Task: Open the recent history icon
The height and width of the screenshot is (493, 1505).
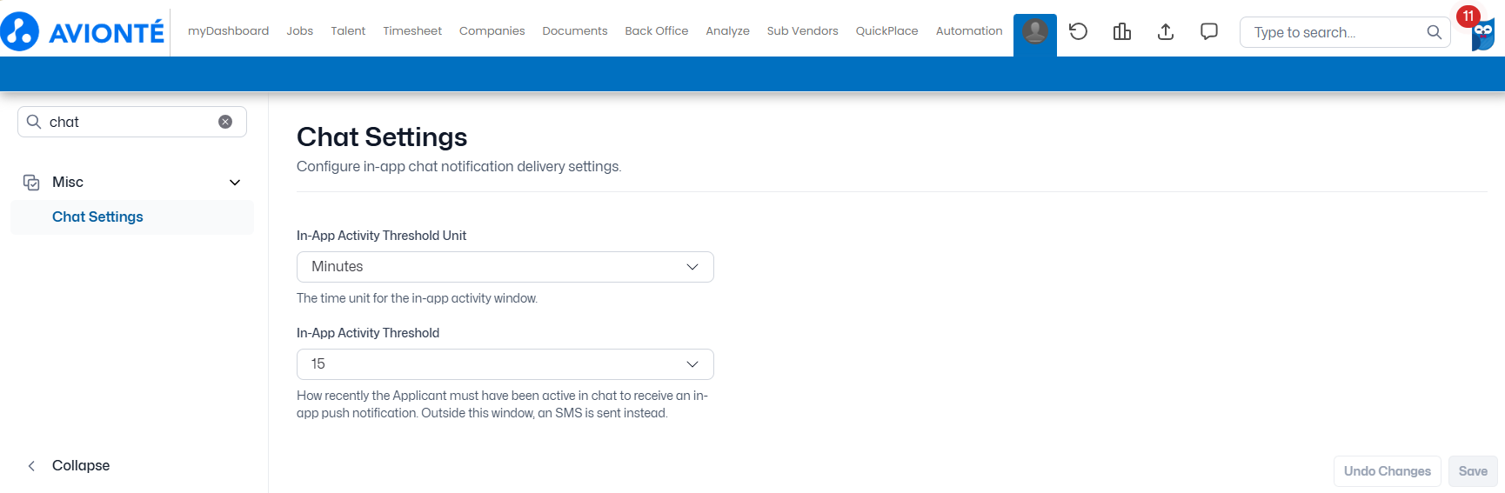Action: 1079,32
